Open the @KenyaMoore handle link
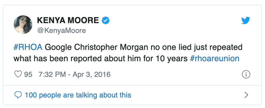Viewport: 265px width, 108px height. [x=61, y=31]
